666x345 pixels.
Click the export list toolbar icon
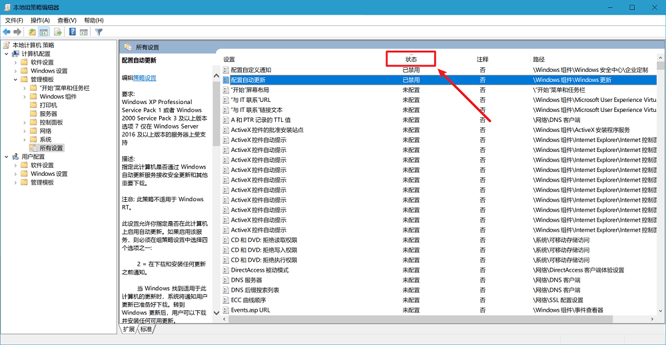click(58, 32)
